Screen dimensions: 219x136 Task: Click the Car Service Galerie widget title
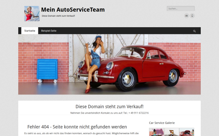[x=162, y=123]
